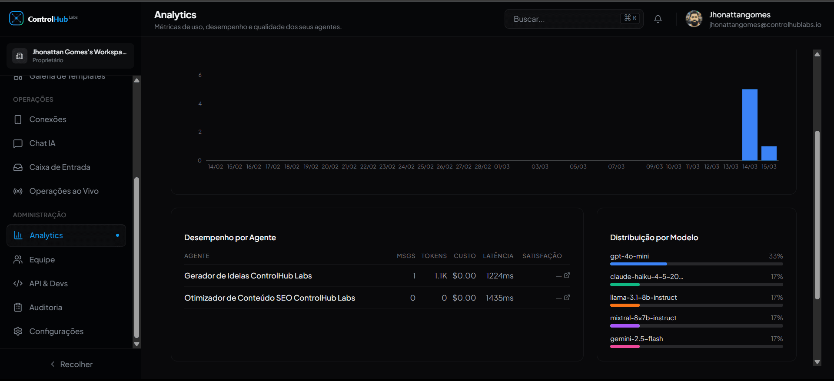Open the Conexões menu item
Viewport: 834px width, 381px height.
tap(66, 119)
